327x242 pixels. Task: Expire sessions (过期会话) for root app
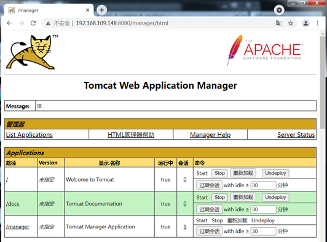(209, 185)
